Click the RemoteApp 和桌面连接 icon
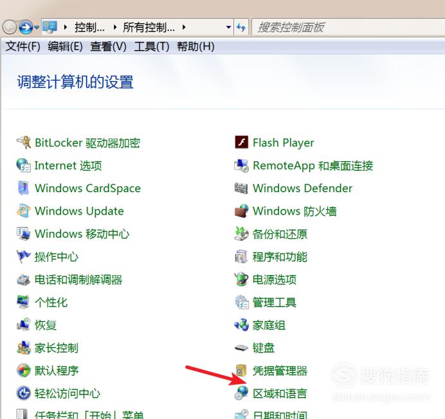Viewport: 445px width, 419px height. [x=242, y=165]
